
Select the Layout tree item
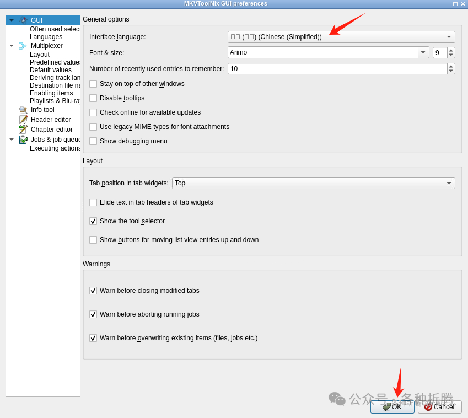pyautogui.click(x=40, y=55)
